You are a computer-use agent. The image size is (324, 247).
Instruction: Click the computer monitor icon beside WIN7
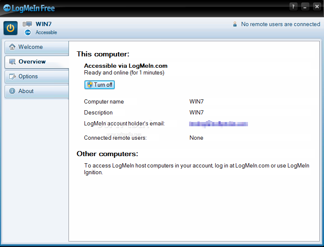(27, 24)
